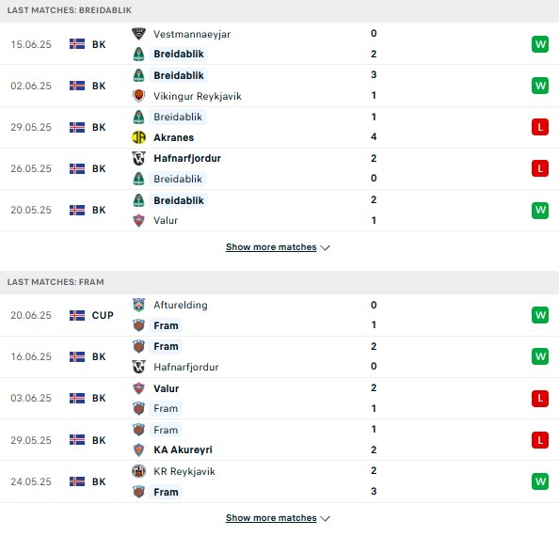Image resolution: width=559 pixels, height=536 pixels.
Task: Click the KA Akureyri crest icon
Action: click(138, 449)
